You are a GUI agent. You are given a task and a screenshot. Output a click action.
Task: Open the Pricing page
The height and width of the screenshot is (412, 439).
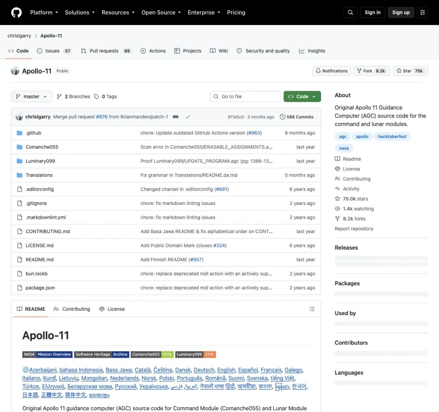[236, 12]
